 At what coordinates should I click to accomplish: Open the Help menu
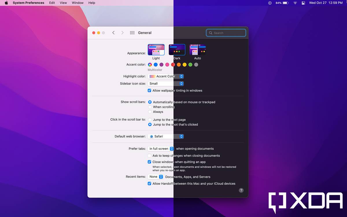(92, 3)
